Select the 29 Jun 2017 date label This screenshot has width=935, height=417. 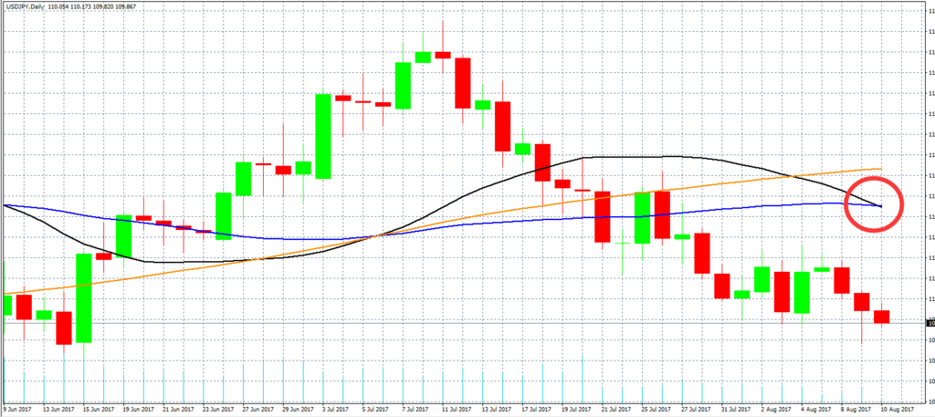click(299, 410)
